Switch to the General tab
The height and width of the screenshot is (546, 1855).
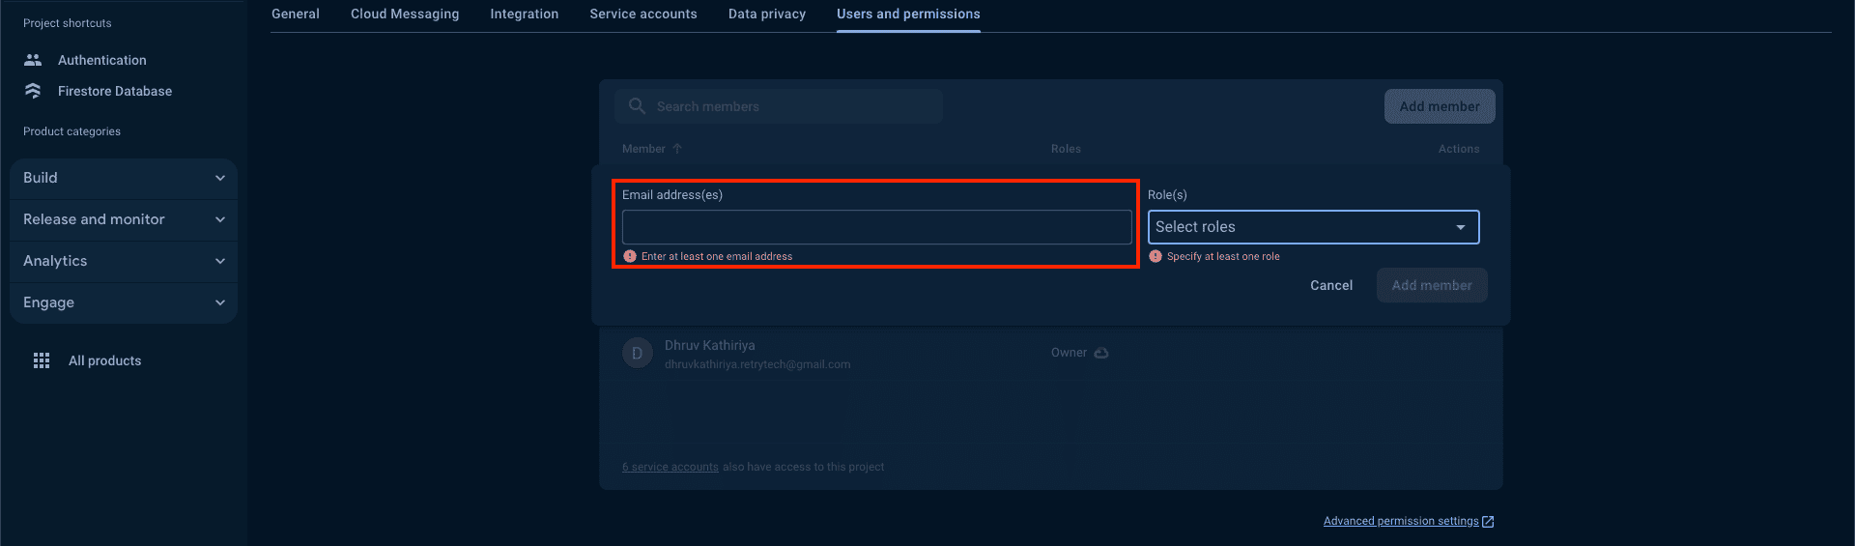(296, 14)
